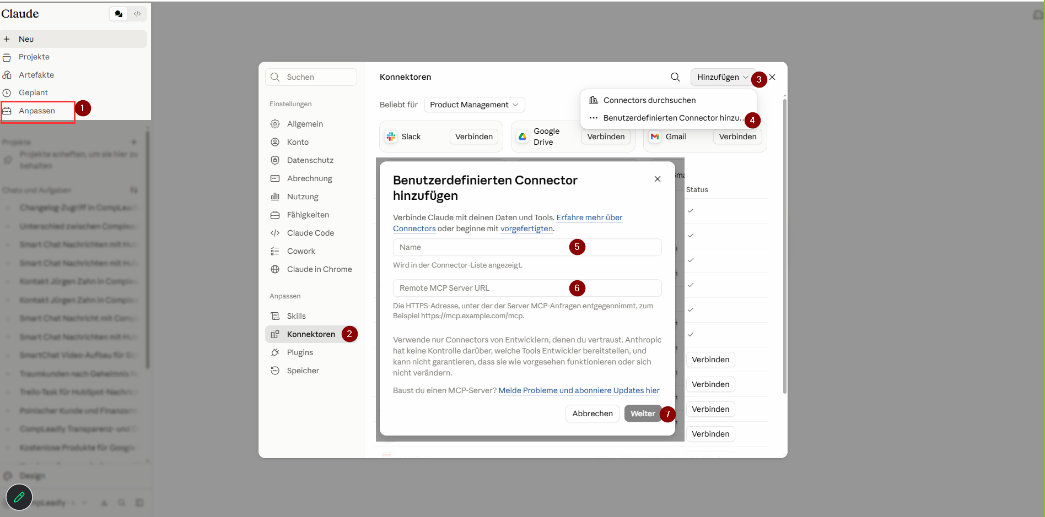The image size is (1045, 517).
Task: Click the connectors search magnifier icon
Action: 675,77
